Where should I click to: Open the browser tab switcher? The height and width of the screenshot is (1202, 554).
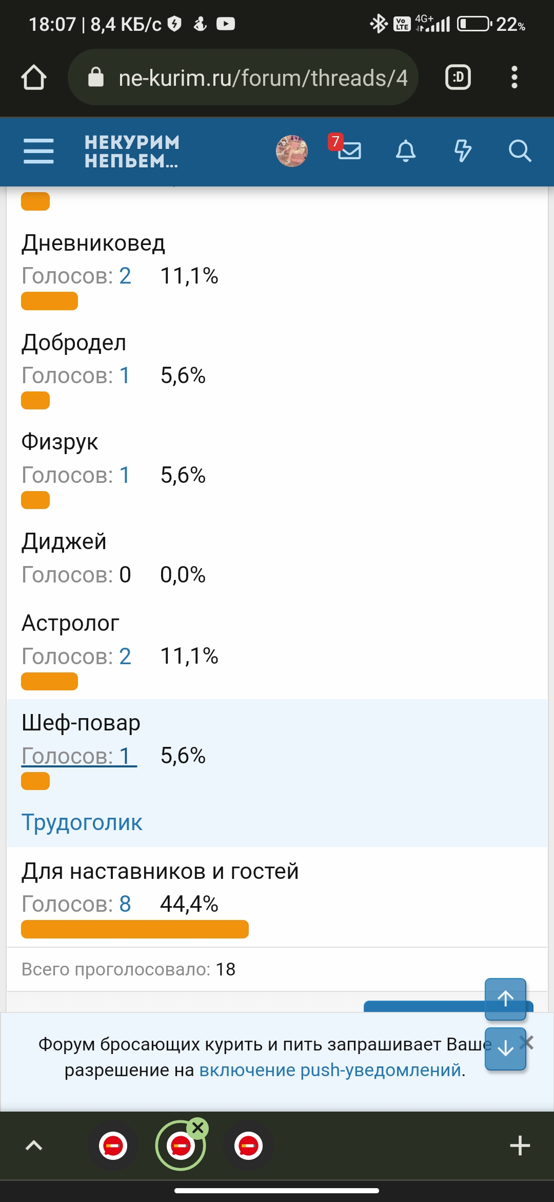(457, 78)
